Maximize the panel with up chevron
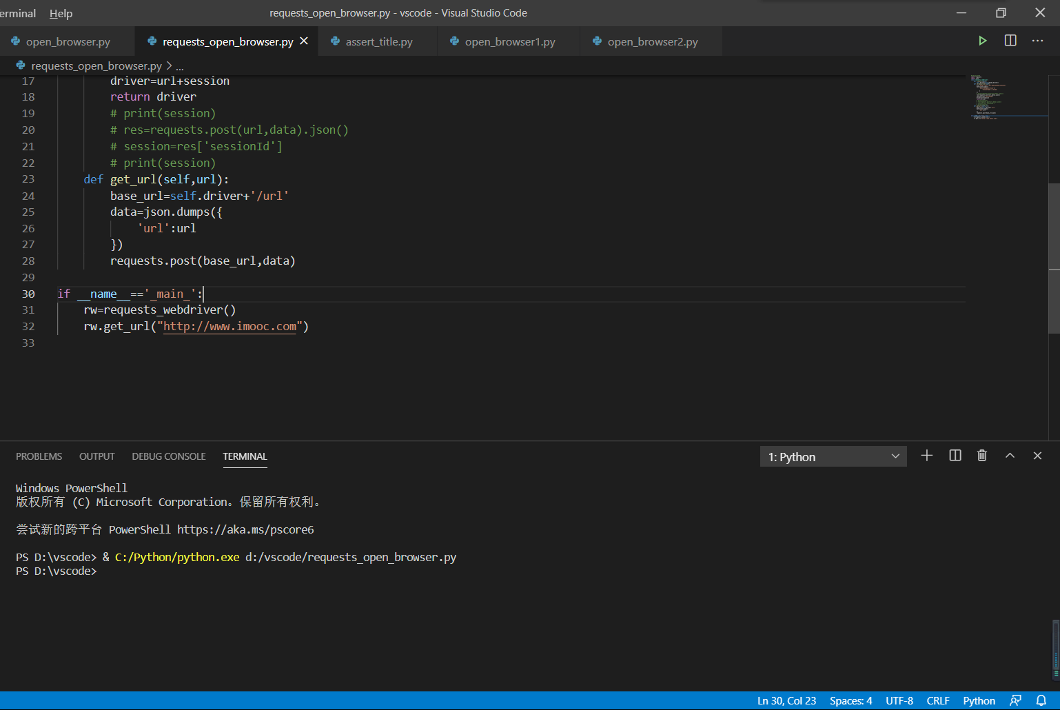The image size is (1060, 710). [x=1010, y=456]
